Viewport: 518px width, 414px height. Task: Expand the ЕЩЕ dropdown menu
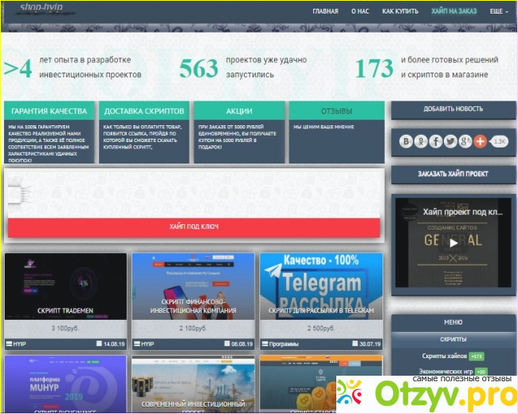pyautogui.click(x=499, y=12)
